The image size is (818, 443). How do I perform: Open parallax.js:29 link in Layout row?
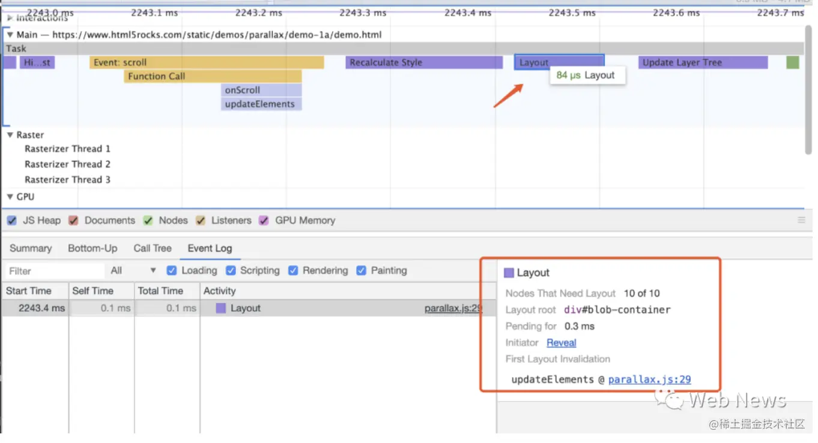pos(453,308)
